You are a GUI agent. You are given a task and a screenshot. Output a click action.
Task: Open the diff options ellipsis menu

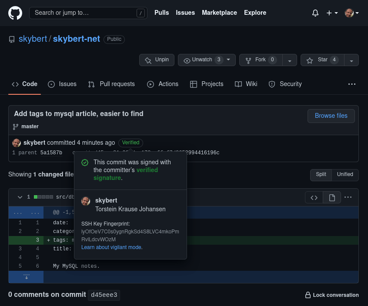348,197
